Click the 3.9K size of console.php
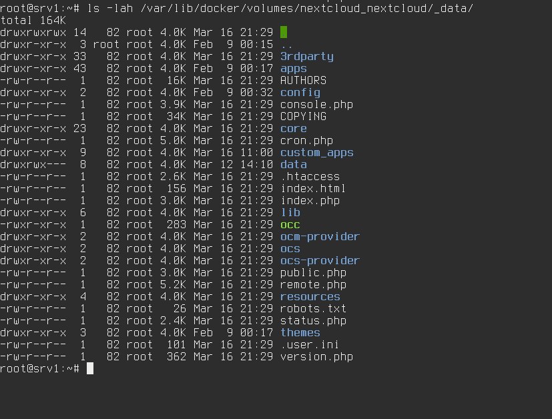Image resolution: width=552 pixels, height=419 pixels. click(173, 104)
